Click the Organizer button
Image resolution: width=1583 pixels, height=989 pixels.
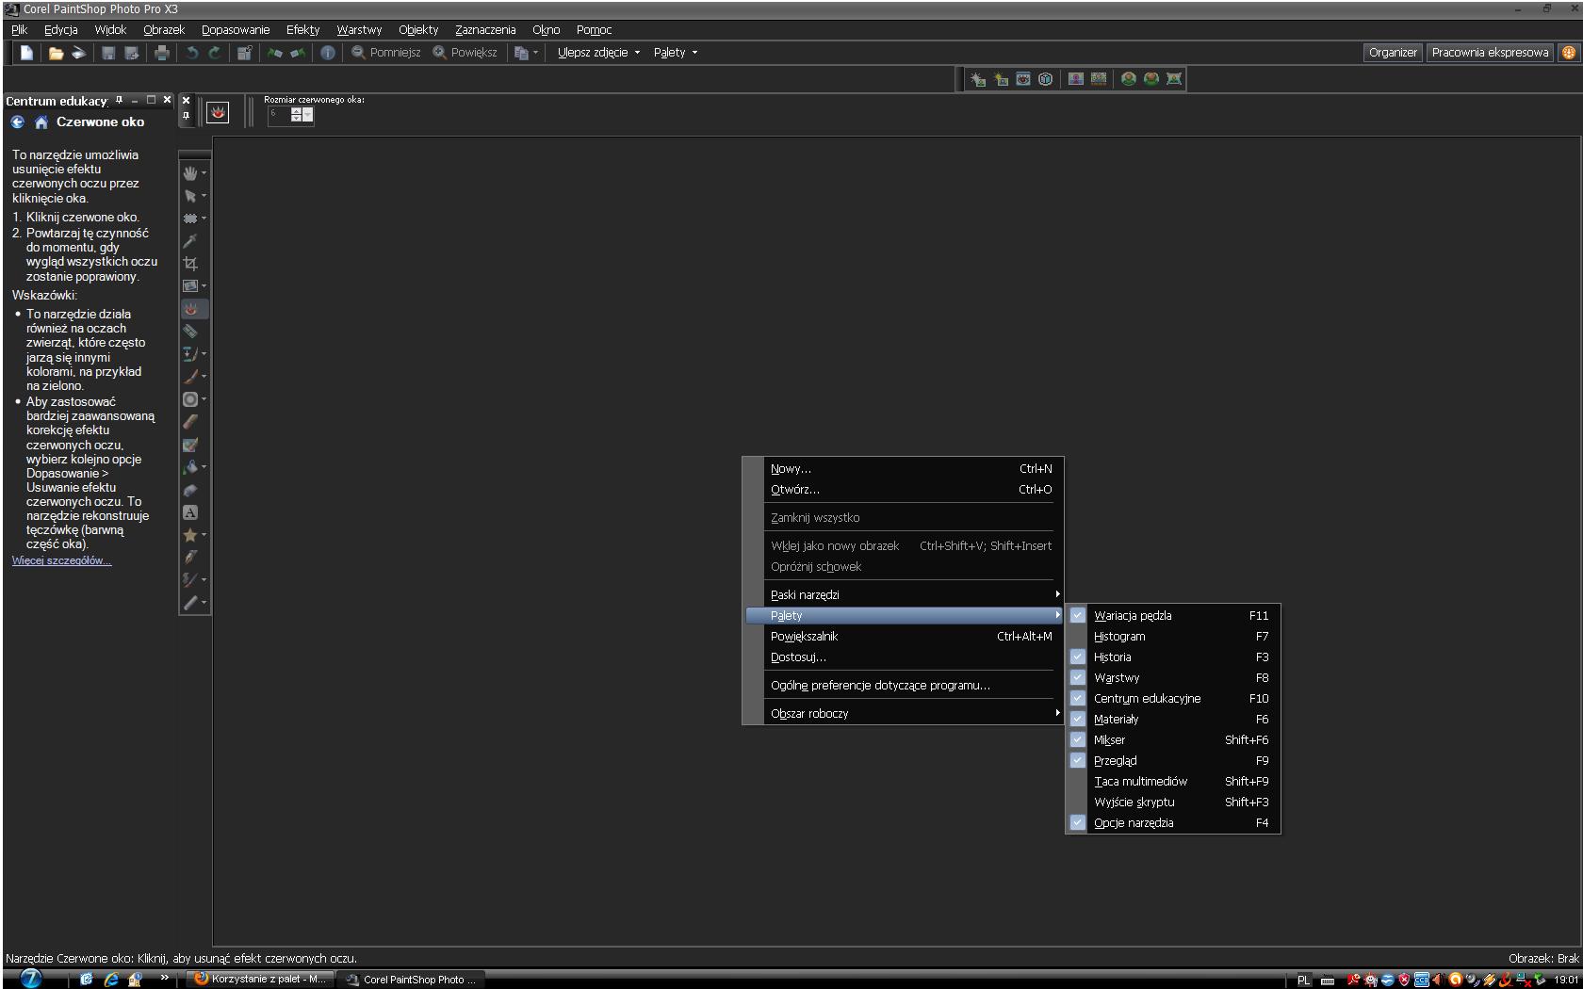pos(1392,53)
